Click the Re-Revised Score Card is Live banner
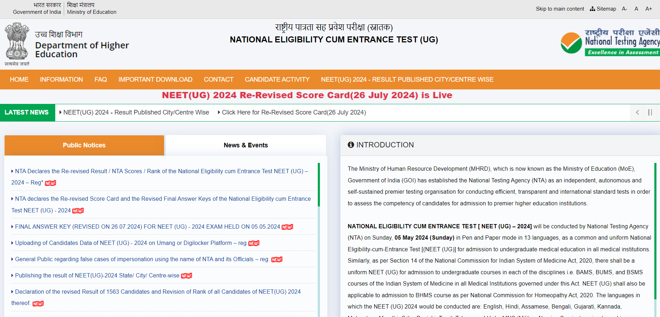The image size is (660, 317). pos(307,95)
